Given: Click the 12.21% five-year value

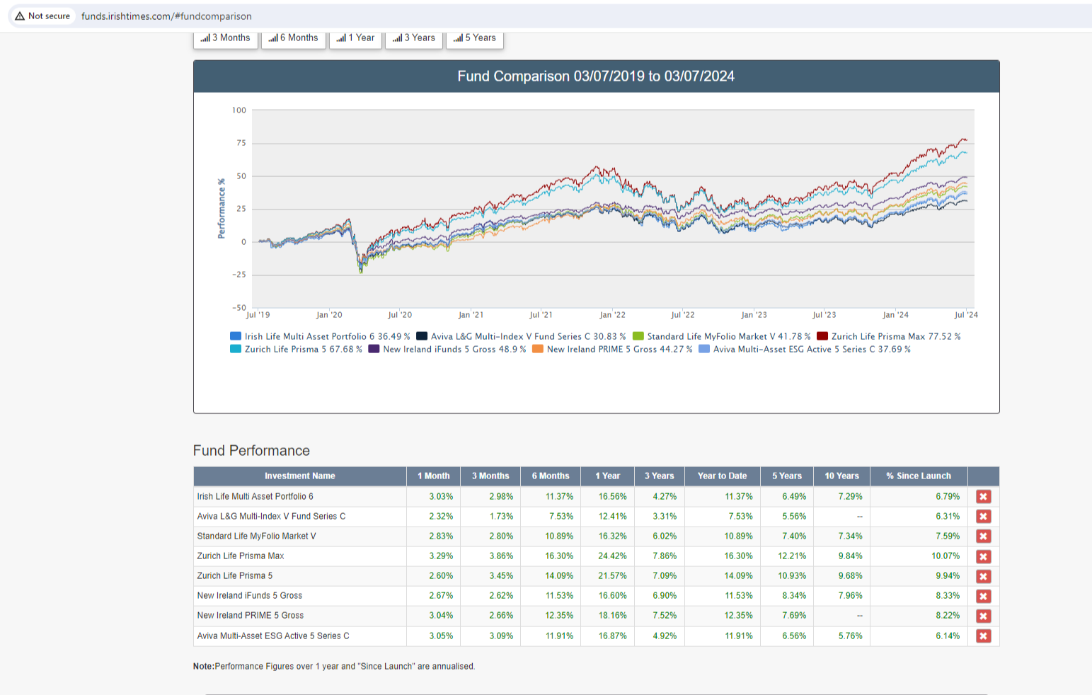Looking at the screenshot, I should pos(792,556).
